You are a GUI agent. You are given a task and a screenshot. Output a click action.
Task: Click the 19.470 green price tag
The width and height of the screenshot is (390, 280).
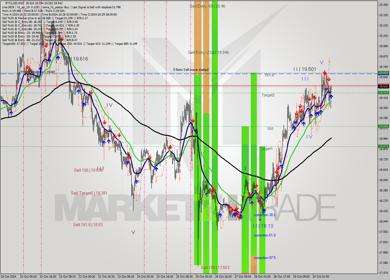click(x=383, y=93)
